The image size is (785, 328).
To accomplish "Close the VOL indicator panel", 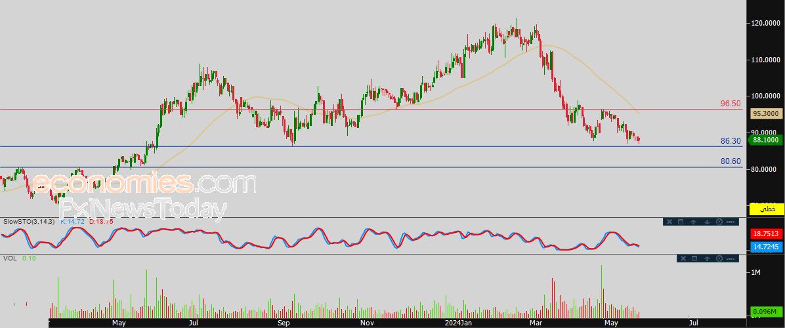I will [x=683, y=258].
